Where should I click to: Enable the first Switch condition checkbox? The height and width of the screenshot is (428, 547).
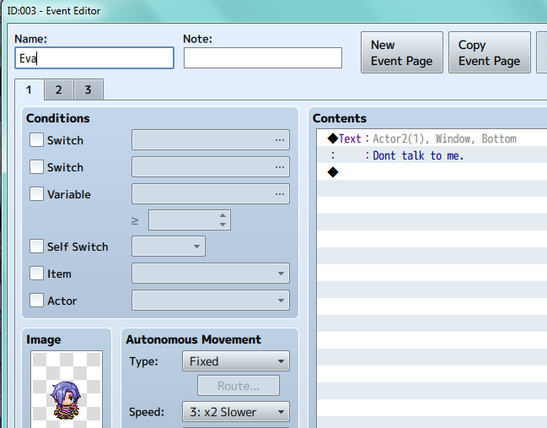point(36,140)
